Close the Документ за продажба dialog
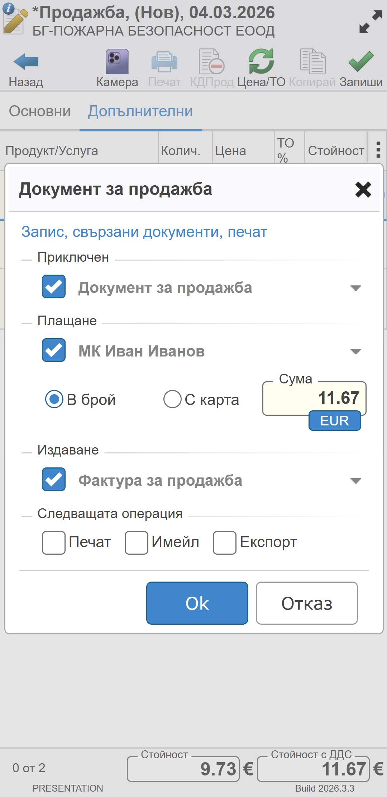The height and width of the screenshot is (797, 387). click(x=363, y=189)
